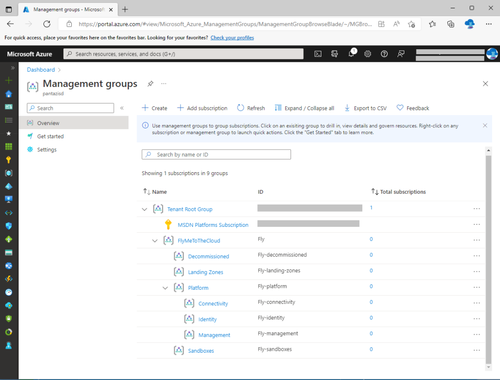Open the browser Settings and more menu

click(x=488, y=24)
